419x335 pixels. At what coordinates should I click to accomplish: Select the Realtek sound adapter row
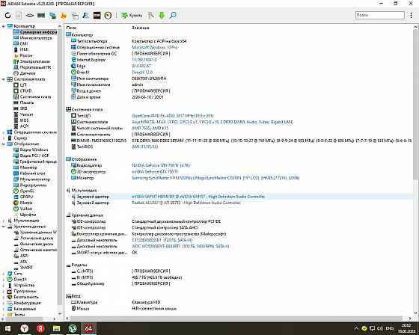[239, 203]
